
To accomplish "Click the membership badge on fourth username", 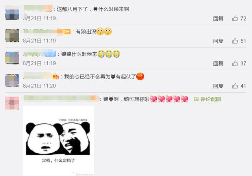I will [x=56, y=77].
